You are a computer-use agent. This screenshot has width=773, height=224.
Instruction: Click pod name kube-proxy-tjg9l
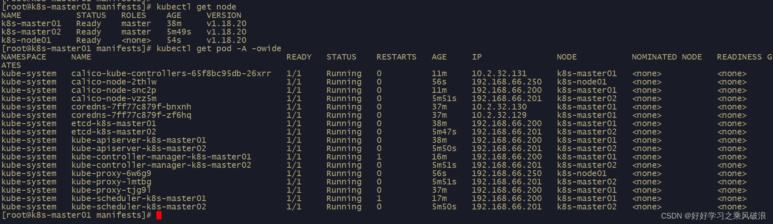click(111, 190)
